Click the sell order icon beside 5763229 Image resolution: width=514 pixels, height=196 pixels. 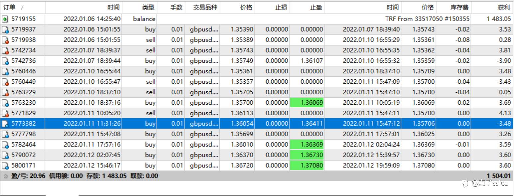[x=5, y=92]
